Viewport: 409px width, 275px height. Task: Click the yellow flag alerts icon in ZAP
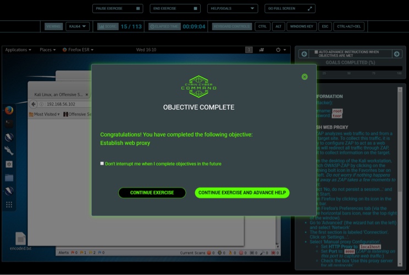[x=91, y=253]
